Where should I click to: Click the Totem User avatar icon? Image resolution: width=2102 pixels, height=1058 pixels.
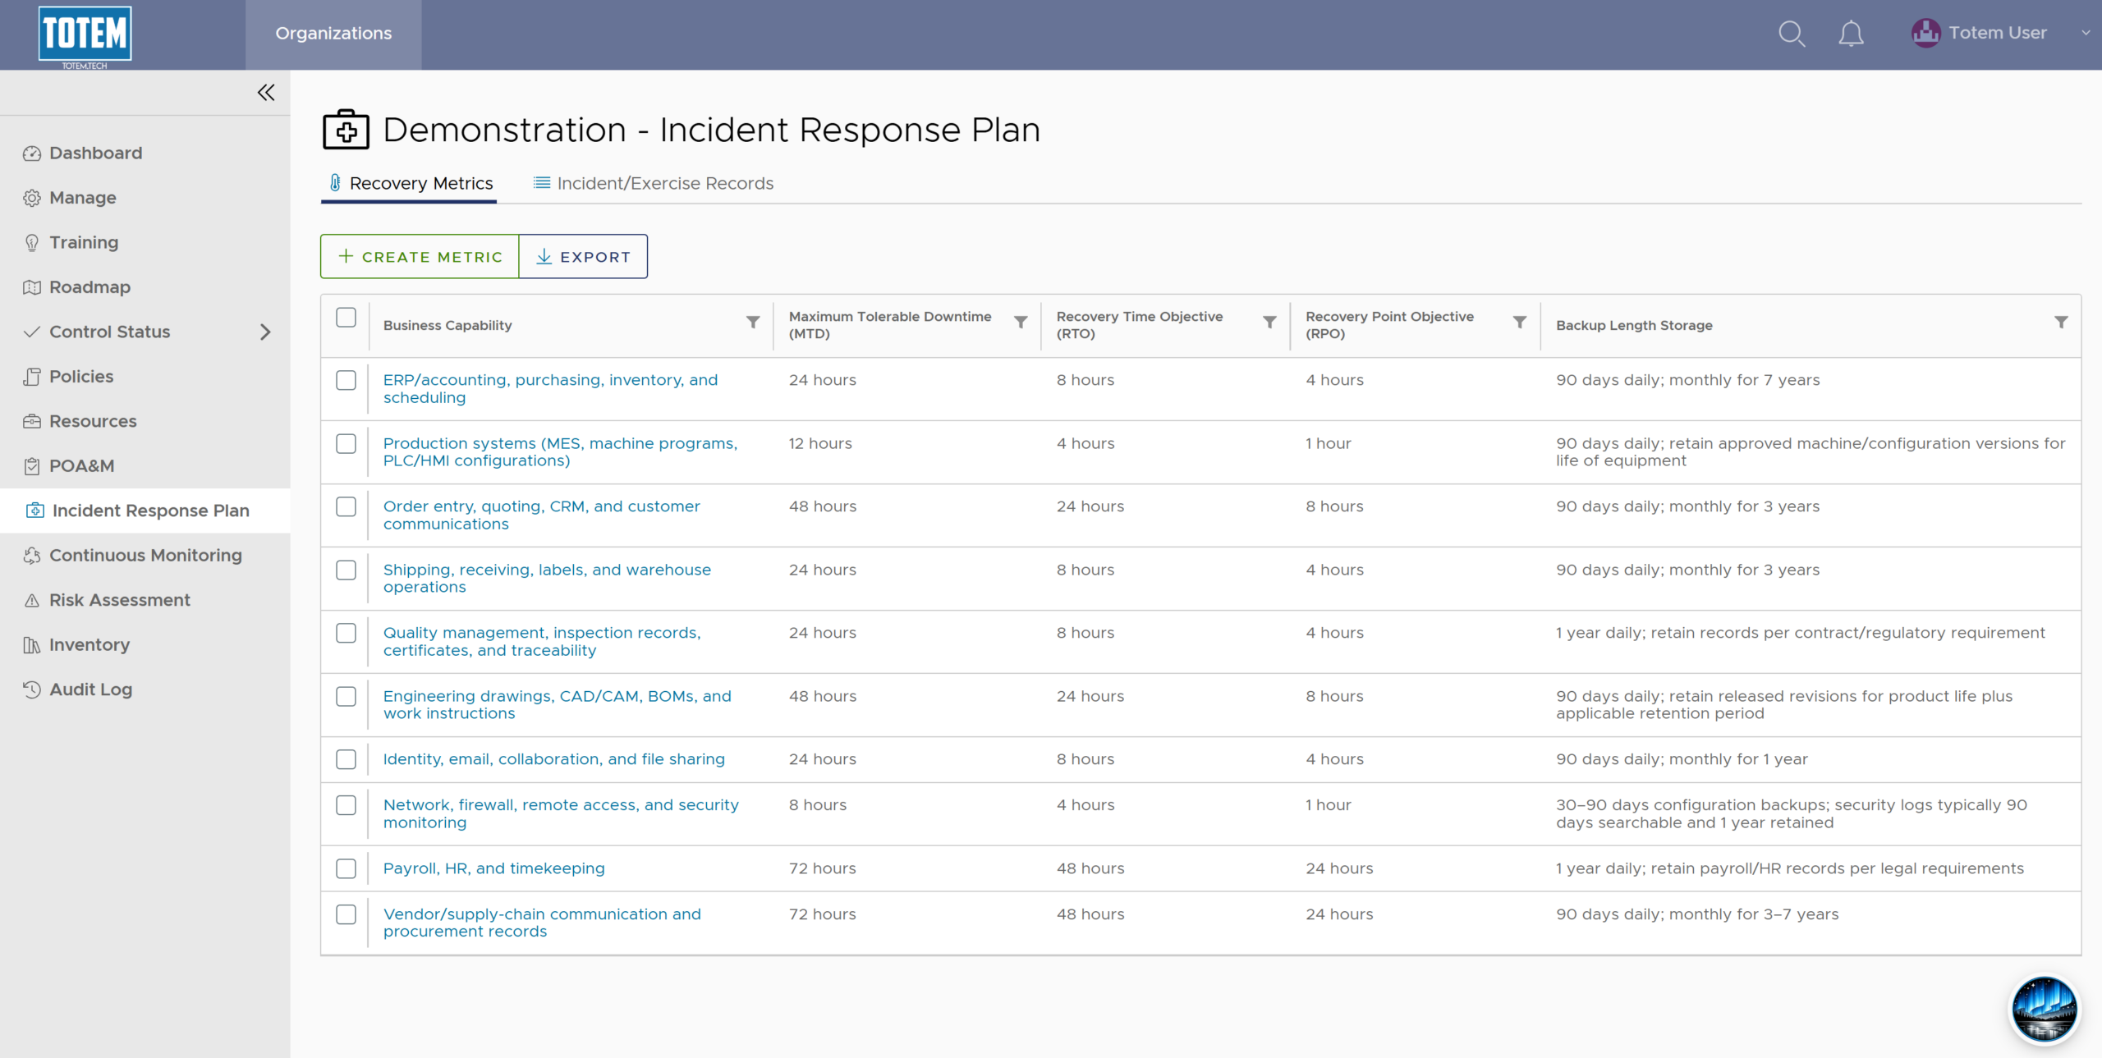tap(1925, 33)
